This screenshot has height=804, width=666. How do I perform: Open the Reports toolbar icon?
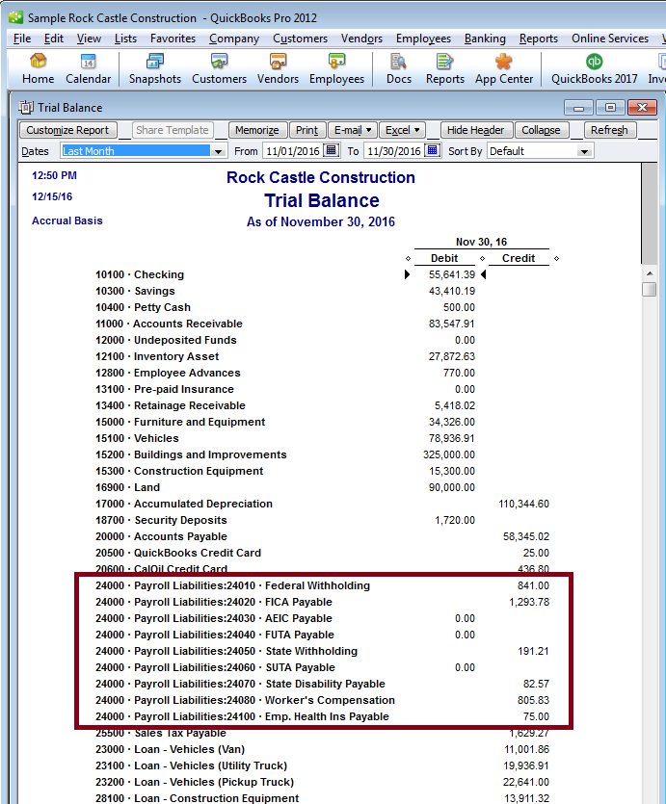point(445,68)
